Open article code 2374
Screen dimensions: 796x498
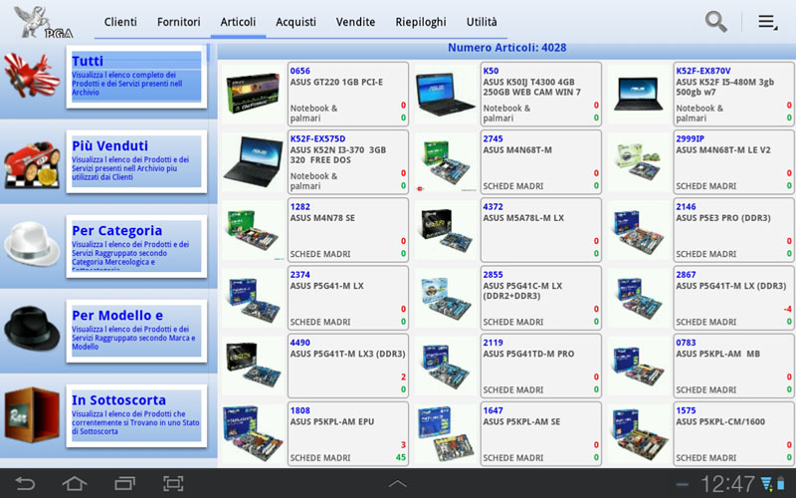300,275
